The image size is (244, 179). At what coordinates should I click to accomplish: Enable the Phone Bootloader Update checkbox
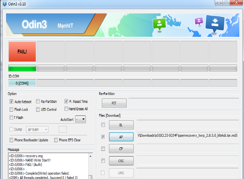[x=11, y=140]
